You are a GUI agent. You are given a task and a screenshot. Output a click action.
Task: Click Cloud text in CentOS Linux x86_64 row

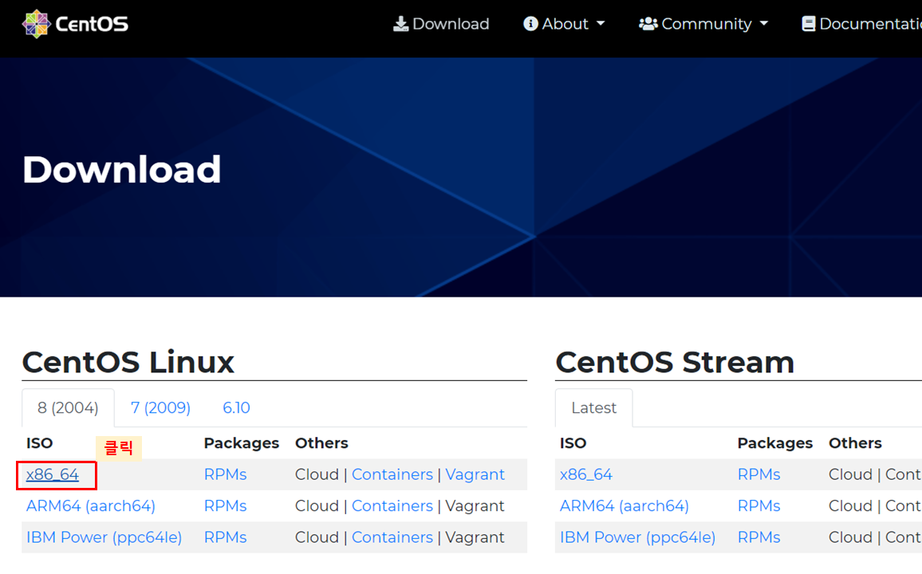click(x=317, y=474)
